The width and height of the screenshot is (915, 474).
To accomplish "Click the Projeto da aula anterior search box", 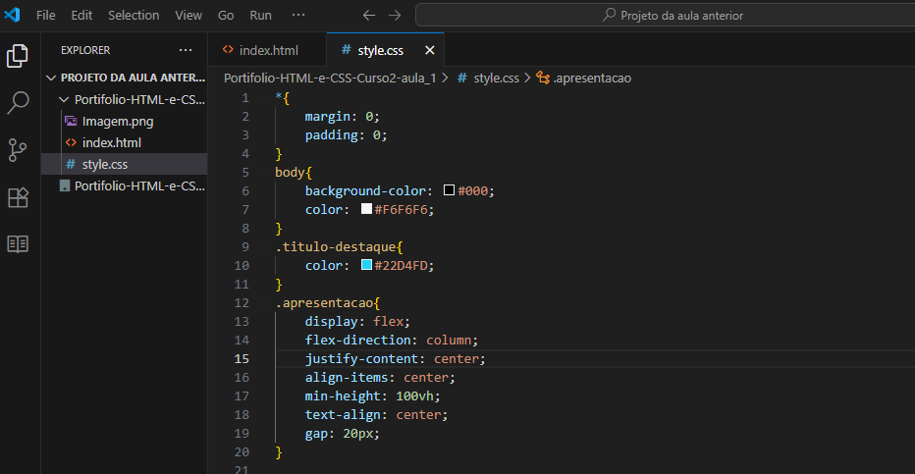I will (666, 15).
